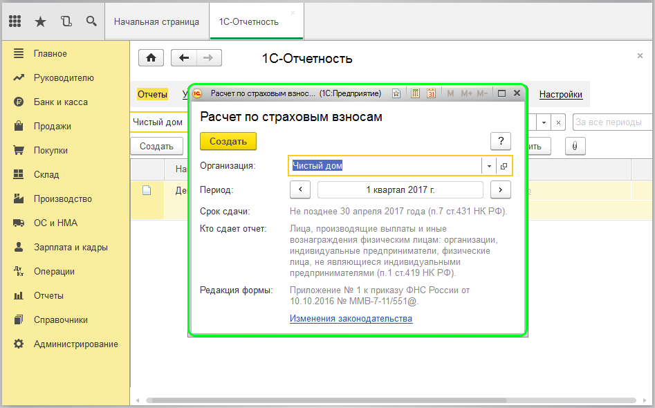The width and height of the screenshot is (655, 408).
Task: Maximize the Расчет по страховым взносам dialog
Action: click(x=501, y=93)
